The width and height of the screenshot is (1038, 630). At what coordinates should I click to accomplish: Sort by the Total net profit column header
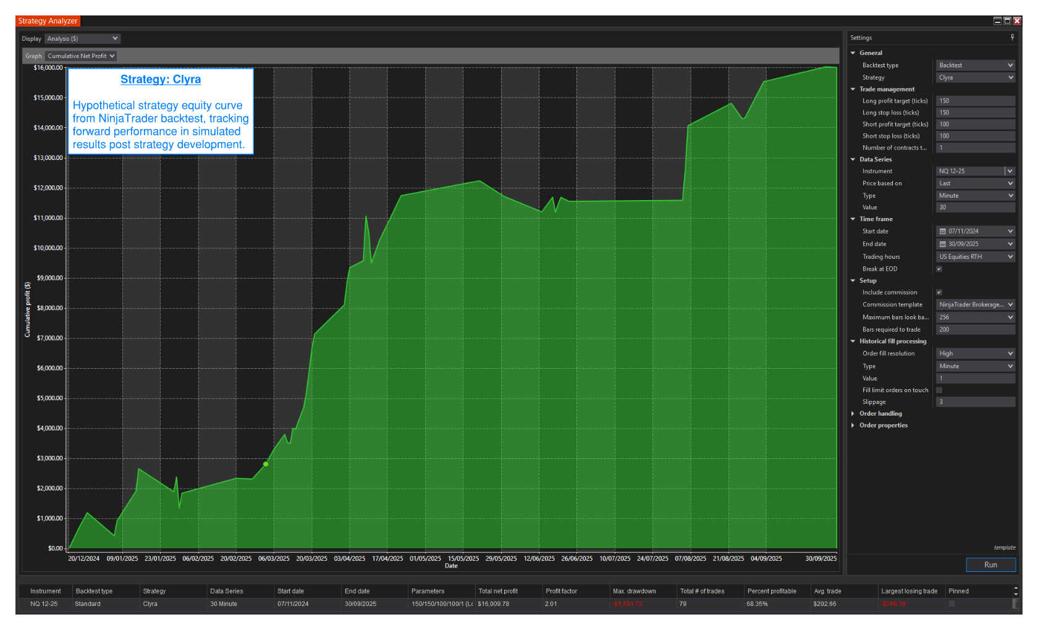point(498,591)
